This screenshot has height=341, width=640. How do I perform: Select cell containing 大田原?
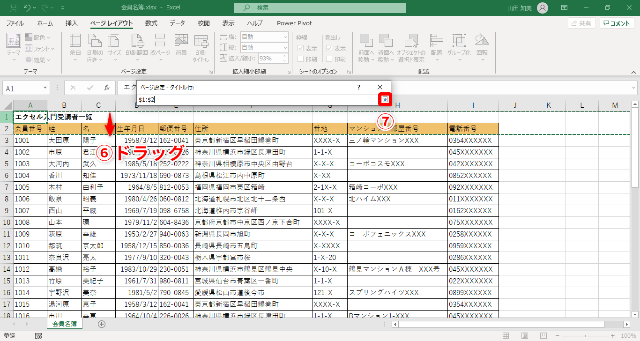coord(64,140)
